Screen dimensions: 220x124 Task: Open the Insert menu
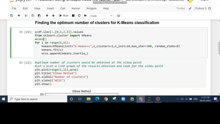pos(50,8)
